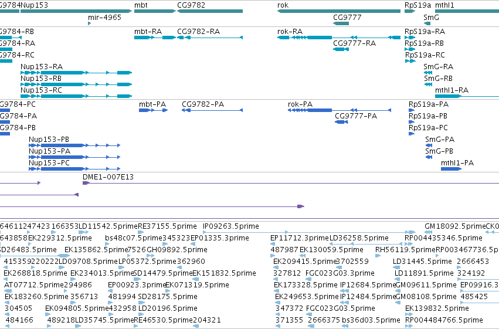499x329 pixels.
Task: Click the RpS19a gene label
Action: 417,5
